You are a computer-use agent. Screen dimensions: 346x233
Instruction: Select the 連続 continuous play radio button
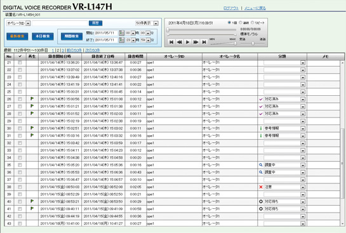[241, 22]
